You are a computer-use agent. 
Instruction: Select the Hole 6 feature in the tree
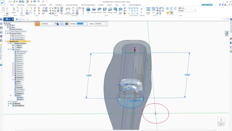point(21,99)
